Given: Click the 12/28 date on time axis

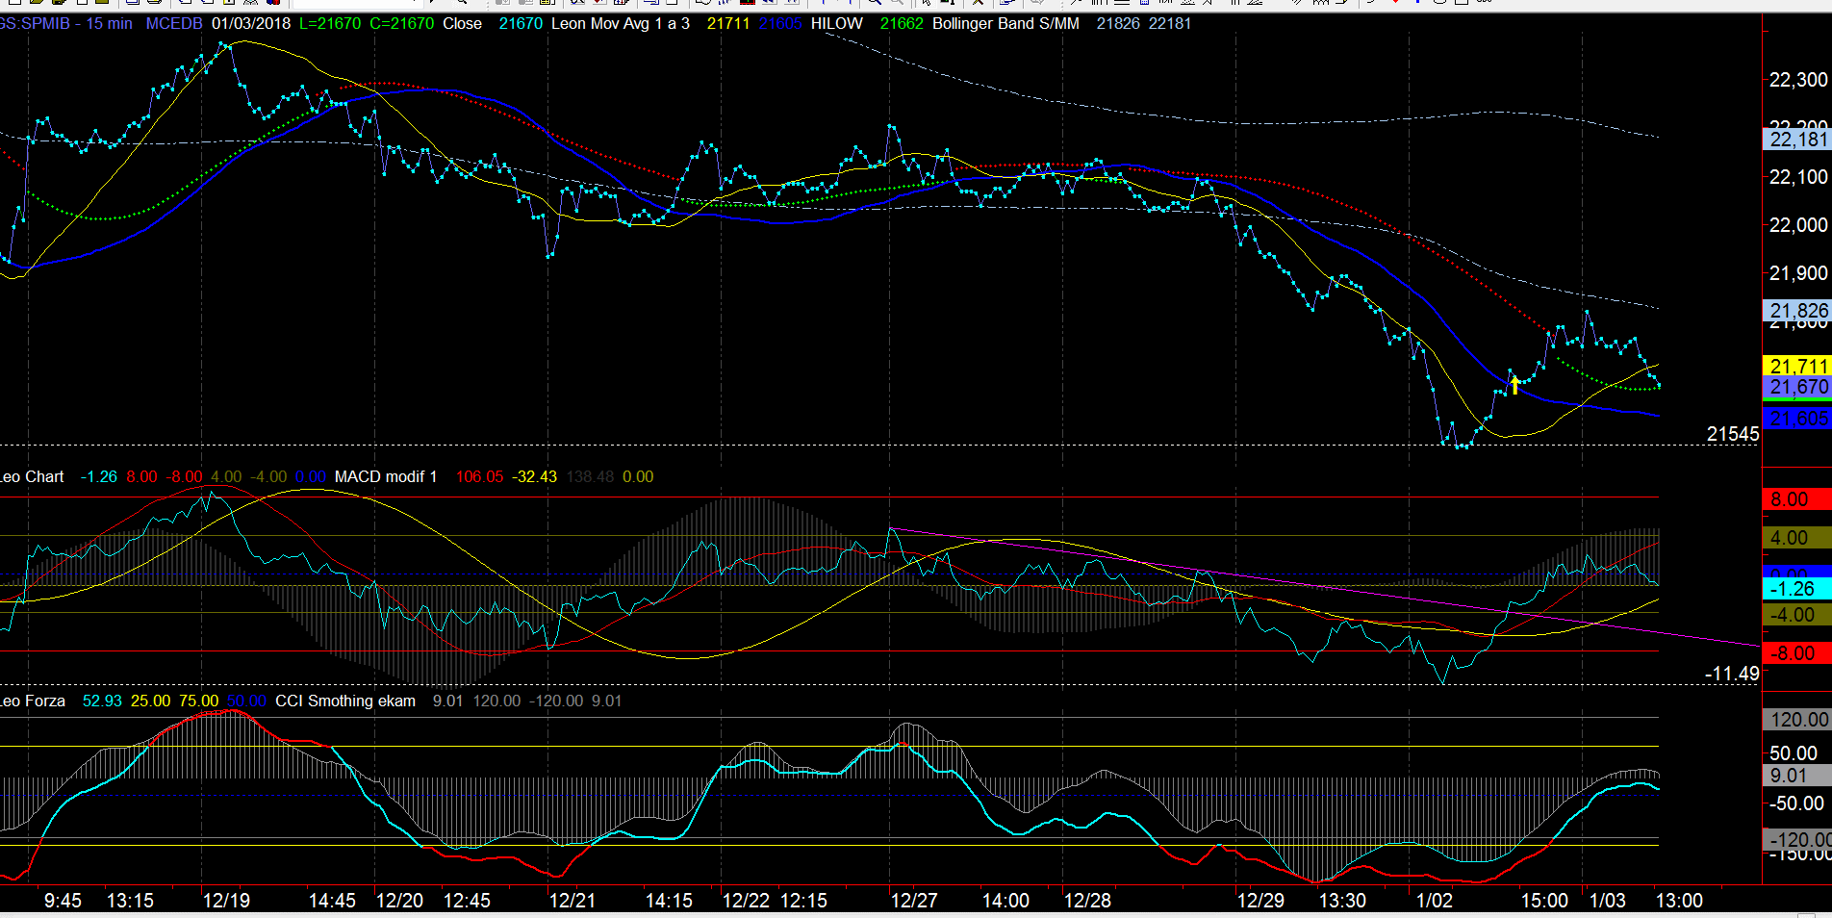Looking at the screenshot, I should pos(1087,901).
